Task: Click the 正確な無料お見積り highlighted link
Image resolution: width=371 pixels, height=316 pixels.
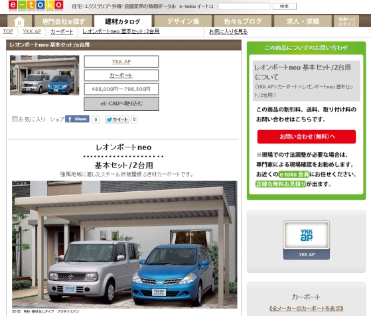Action: pos(281,184)
